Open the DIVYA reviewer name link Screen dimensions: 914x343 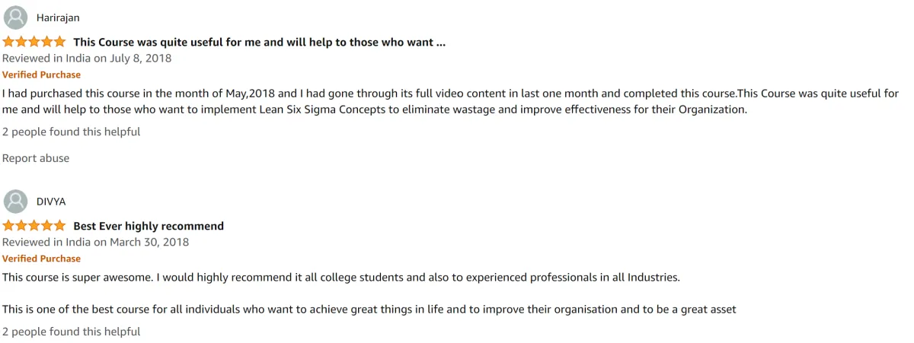pyautogui.click(x=51, y=202)
